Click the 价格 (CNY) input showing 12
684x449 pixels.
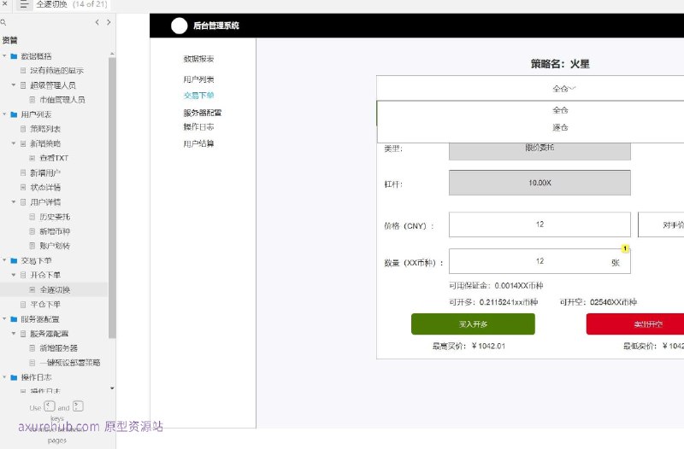click(540, 224)
